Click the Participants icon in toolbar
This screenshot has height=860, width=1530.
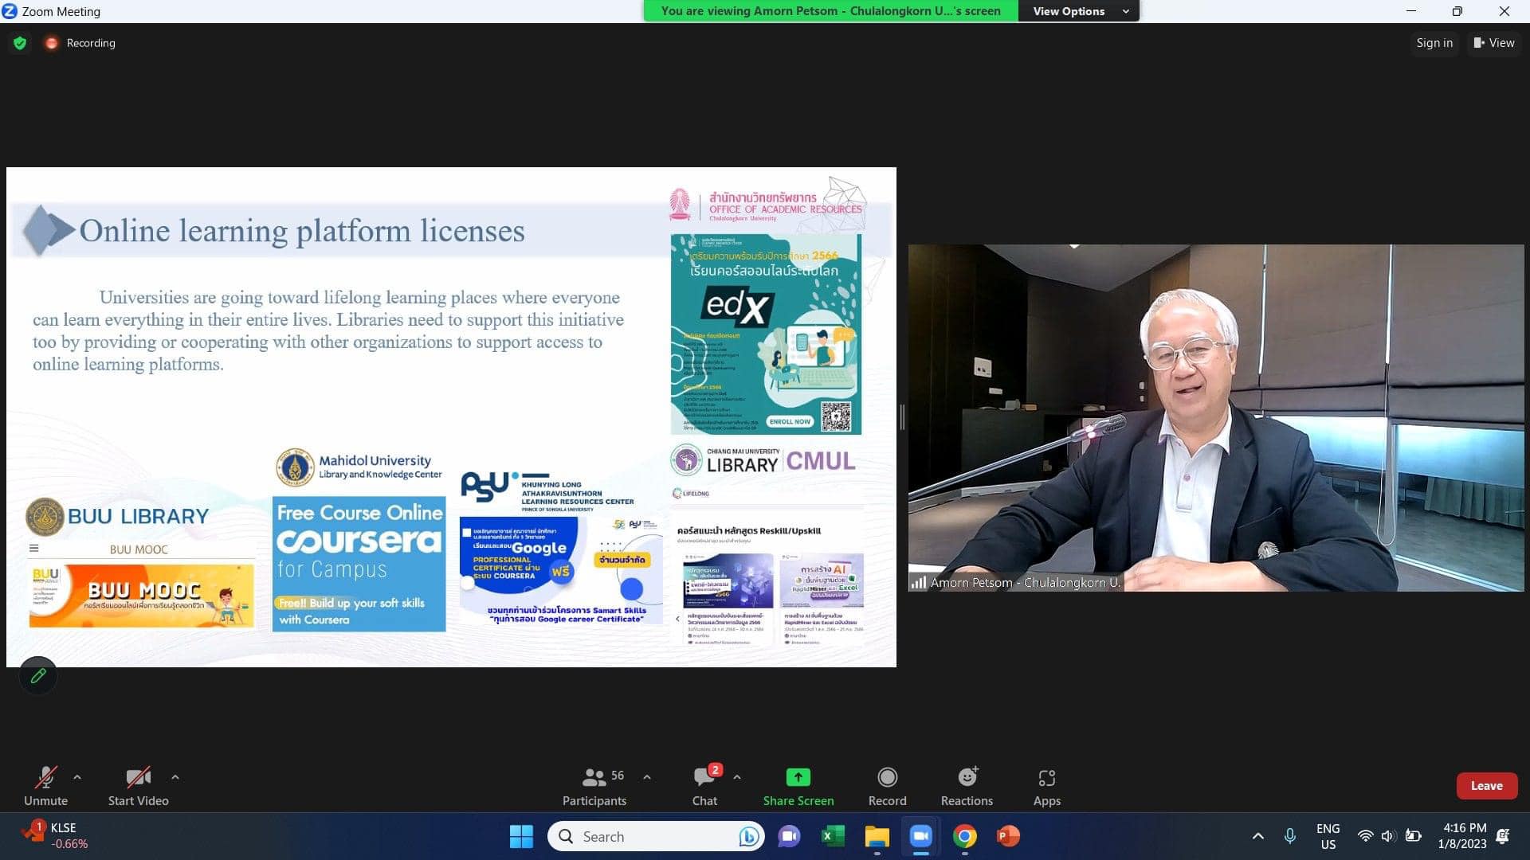pos(594,777)
